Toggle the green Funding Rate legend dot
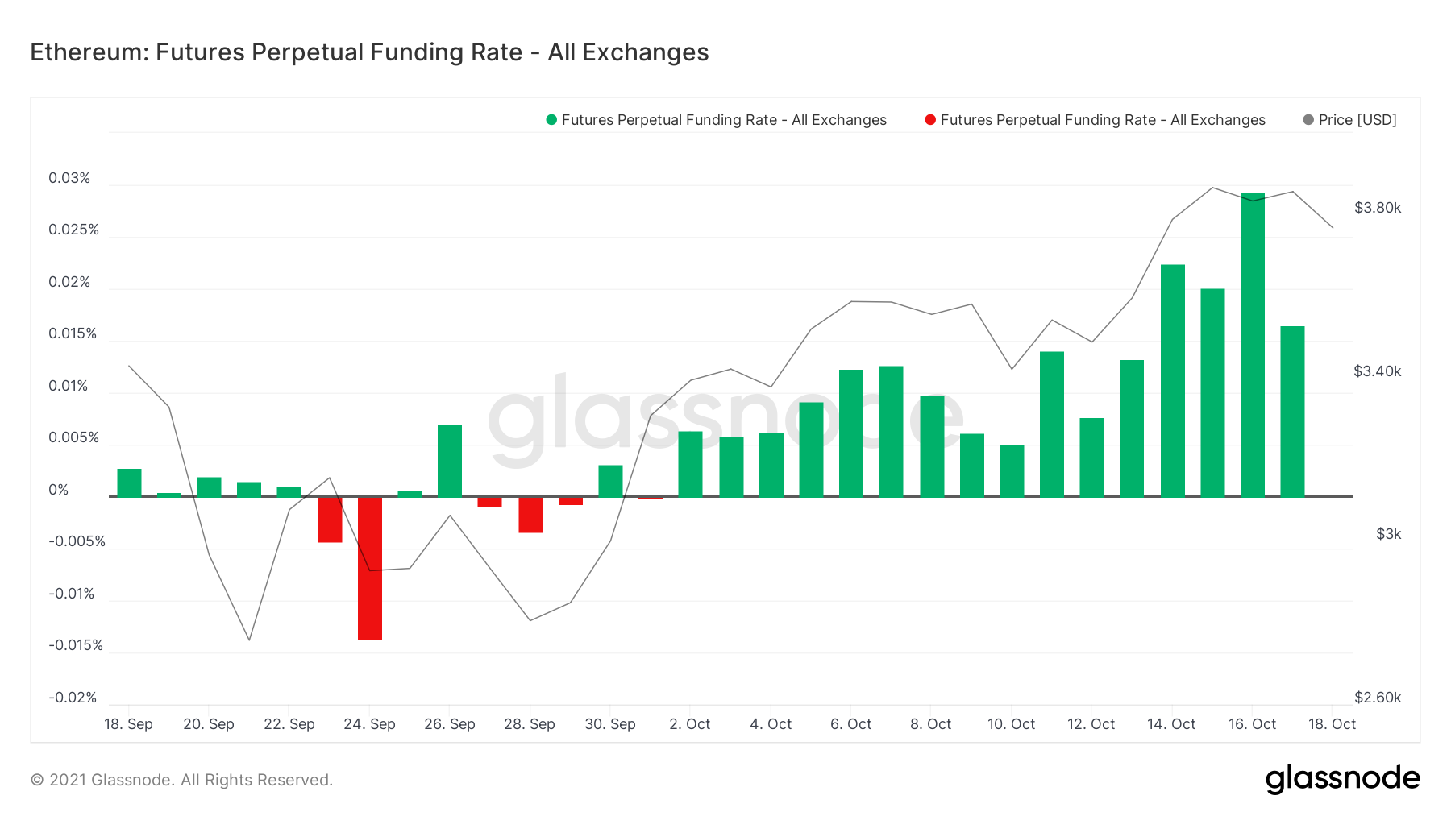This screenshot has height=816, width=1451. [x=551, y=120]
